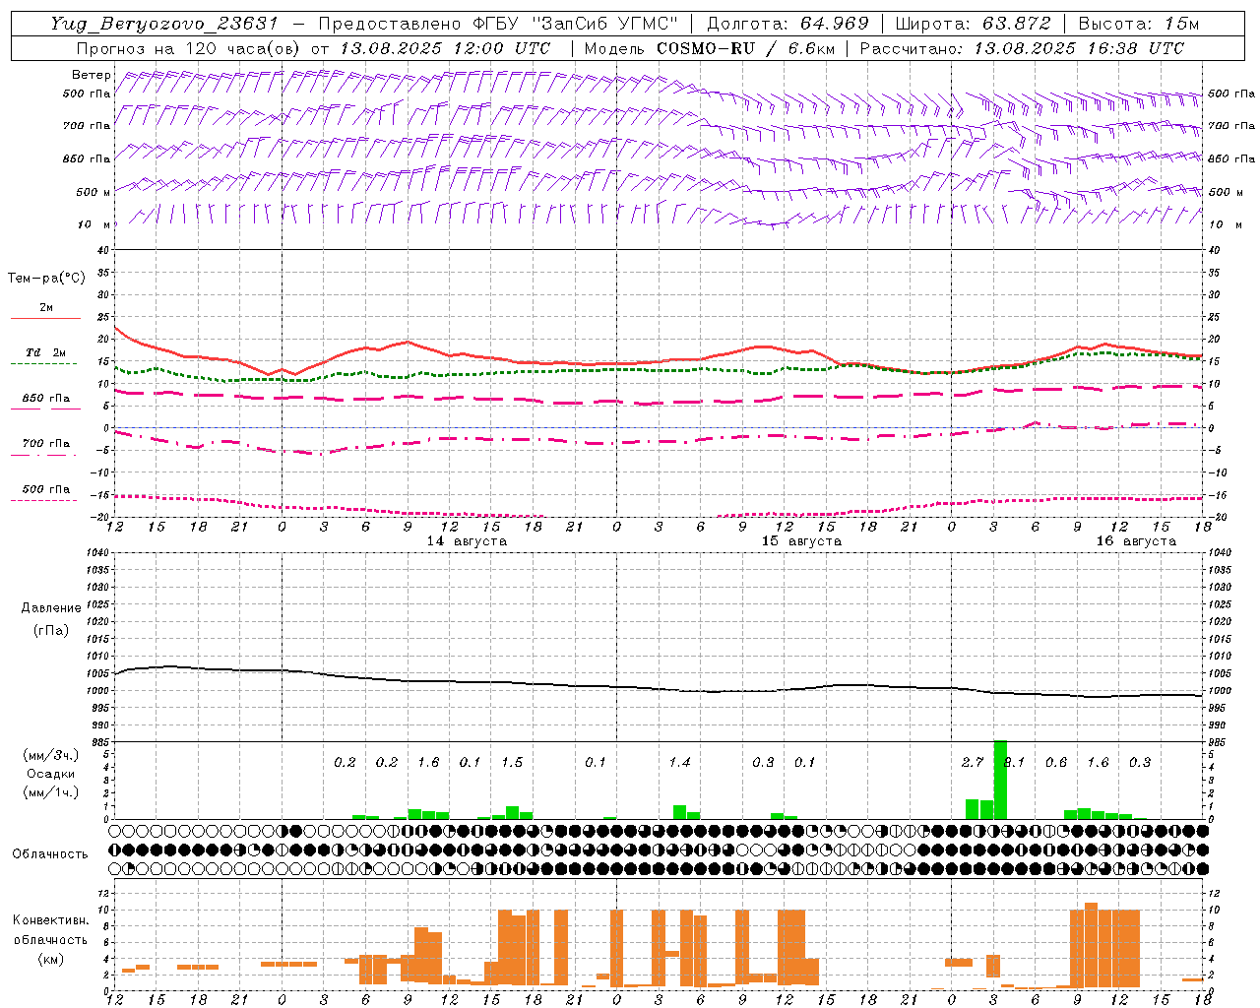
Task: Click the (мм/3ч.) precipitation unit label
Action: coord(51,756)
